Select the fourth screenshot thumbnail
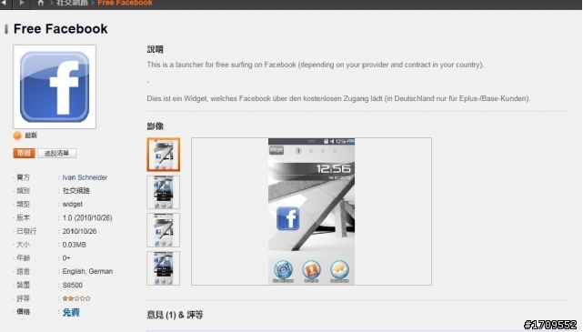 tap(163, 268)
